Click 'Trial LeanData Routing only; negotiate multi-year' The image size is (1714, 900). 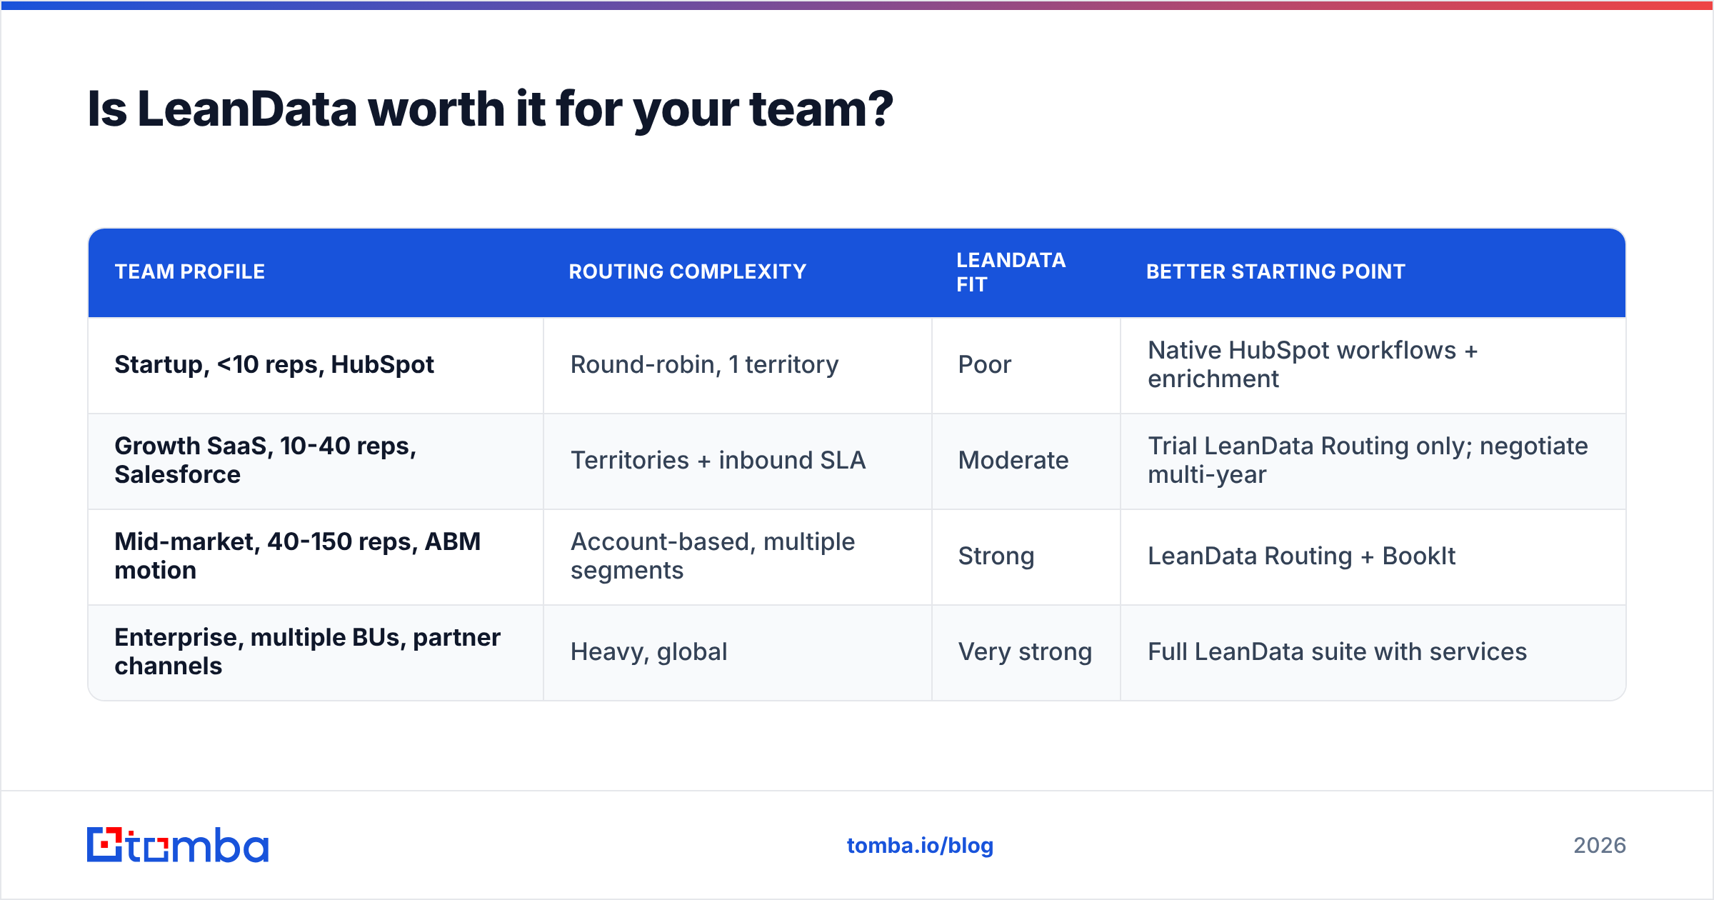(x=1373, y=461)
